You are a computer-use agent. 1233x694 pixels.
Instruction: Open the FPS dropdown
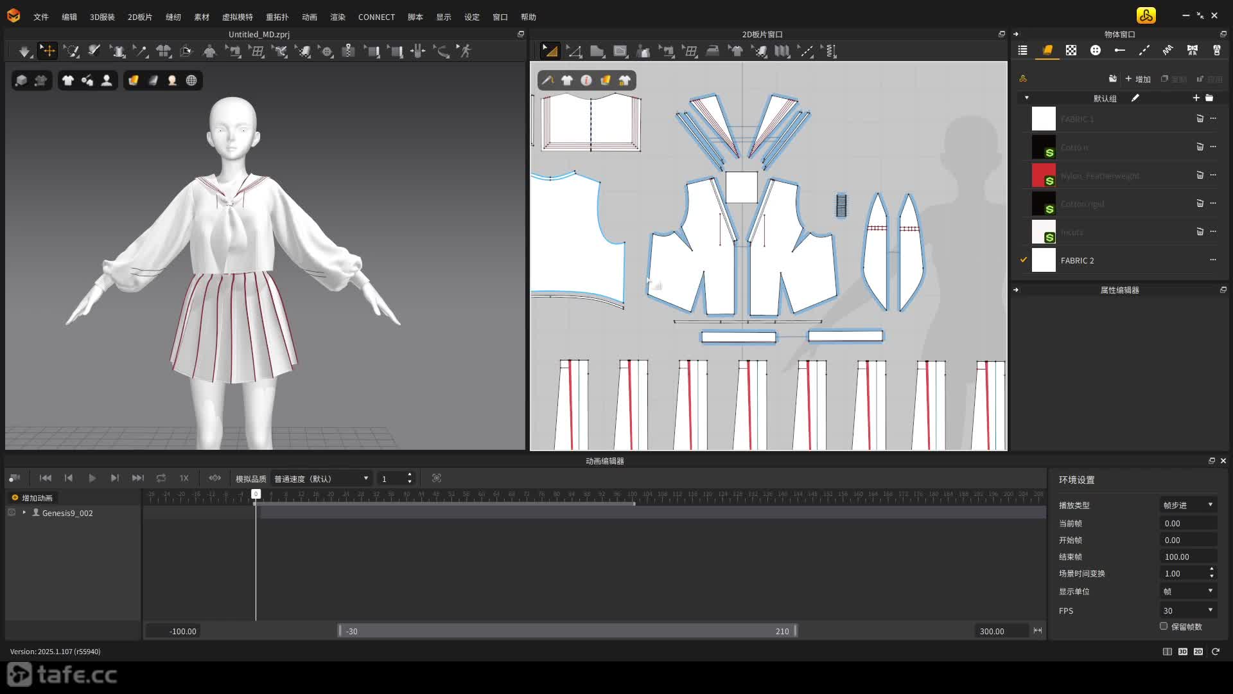point(1188,610)
